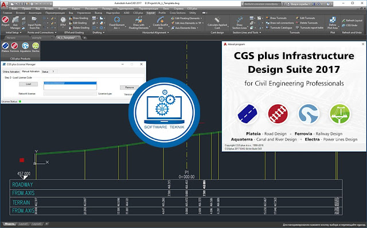Switch to Layout1 tab at bottom
The height and width of the screenshot is (228, 367).
[23, 224]
